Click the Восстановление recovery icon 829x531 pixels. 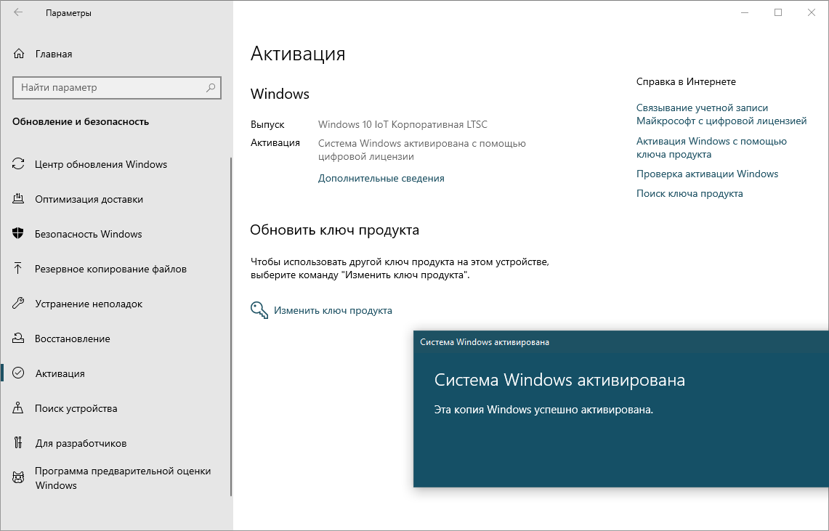[18, 339]
